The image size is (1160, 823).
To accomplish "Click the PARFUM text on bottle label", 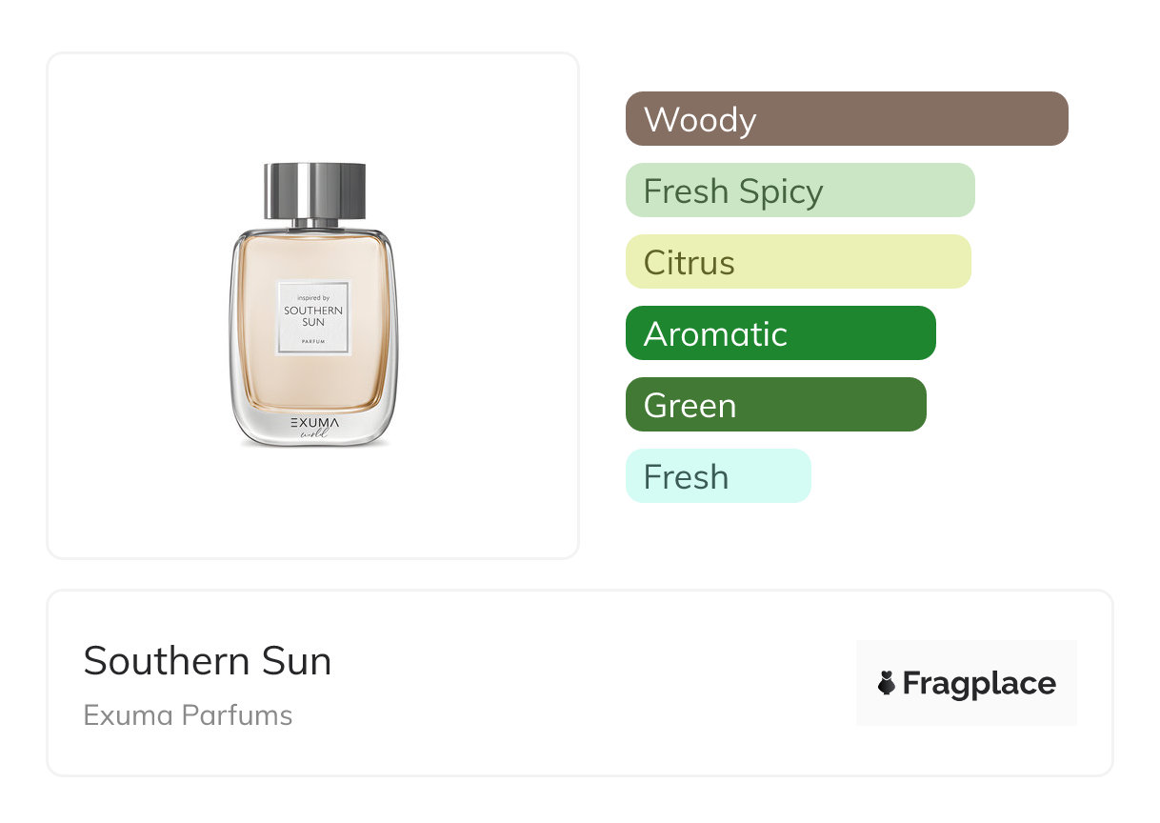I will 313,340.
